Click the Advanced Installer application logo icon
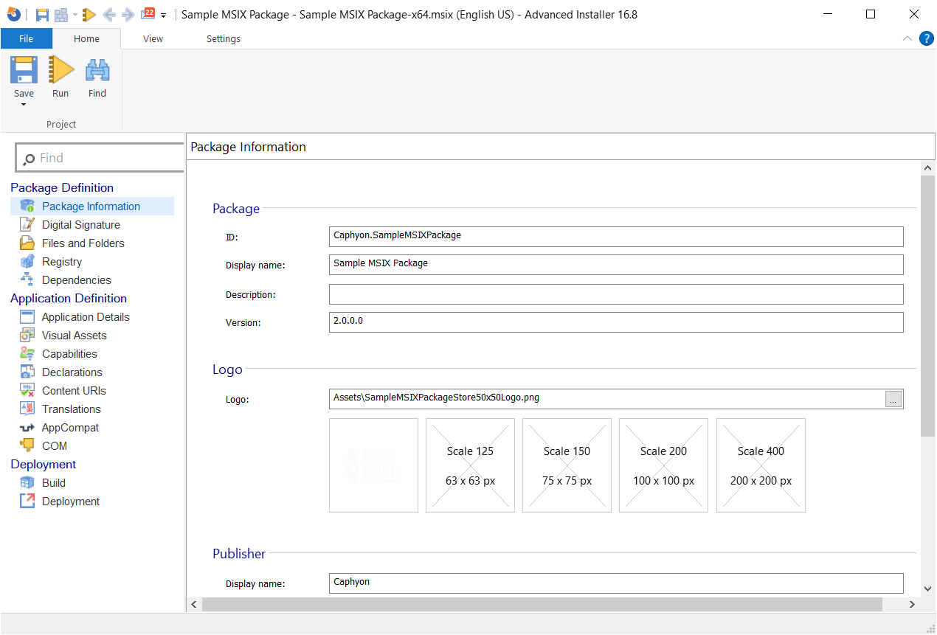This screenshot has width=937, height=635. click(13, 14)
